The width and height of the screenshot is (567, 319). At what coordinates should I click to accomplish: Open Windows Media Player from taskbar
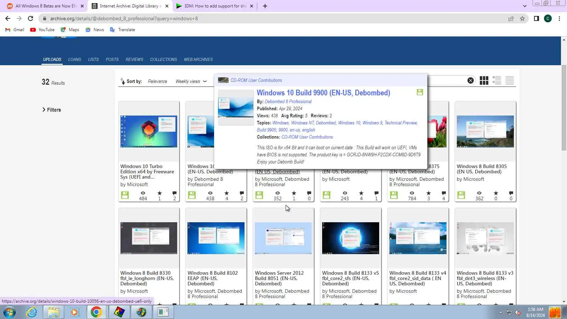click(x=75, y=312)
